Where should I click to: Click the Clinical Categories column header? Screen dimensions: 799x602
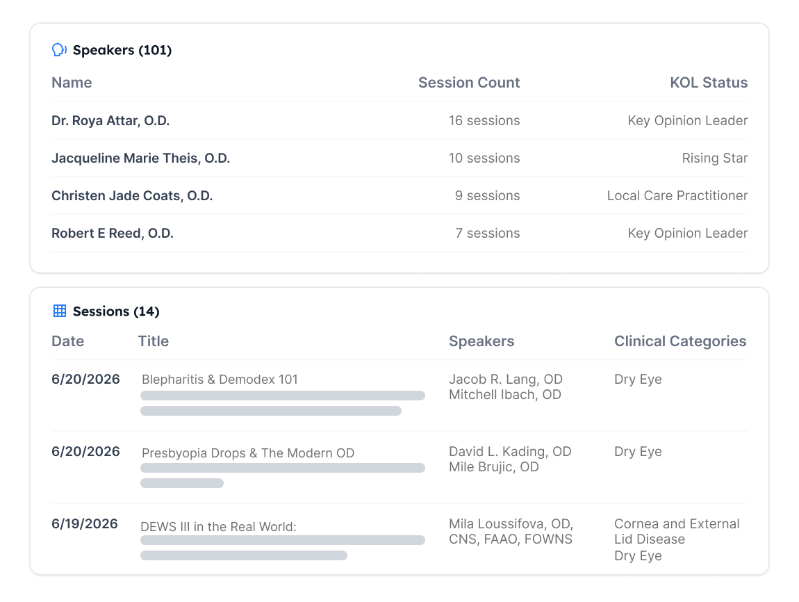(x=680, y=341)
